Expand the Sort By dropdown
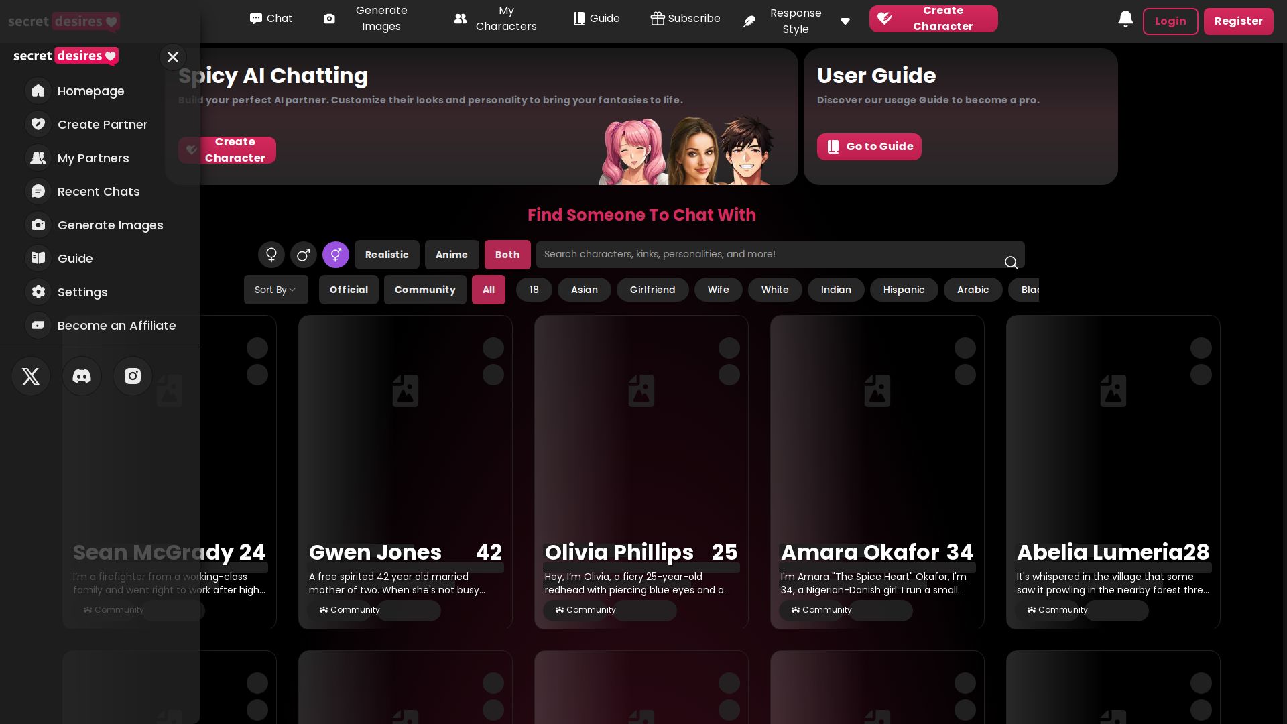The height and width of the screenshot is (724, 1287). coord(275,290)
